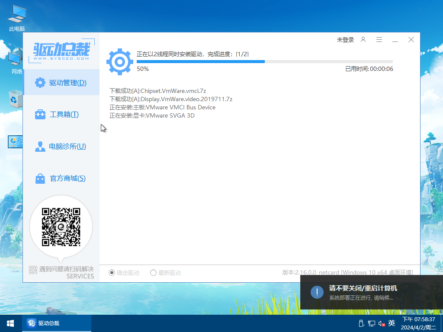Click the user account profile icon
The width and height of the screenshot is (443, 332).
[363, 40]
